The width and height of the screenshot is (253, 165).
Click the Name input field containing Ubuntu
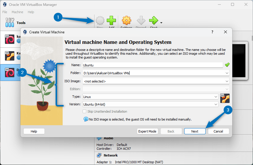pyautogui.click(x=153, y=65)
